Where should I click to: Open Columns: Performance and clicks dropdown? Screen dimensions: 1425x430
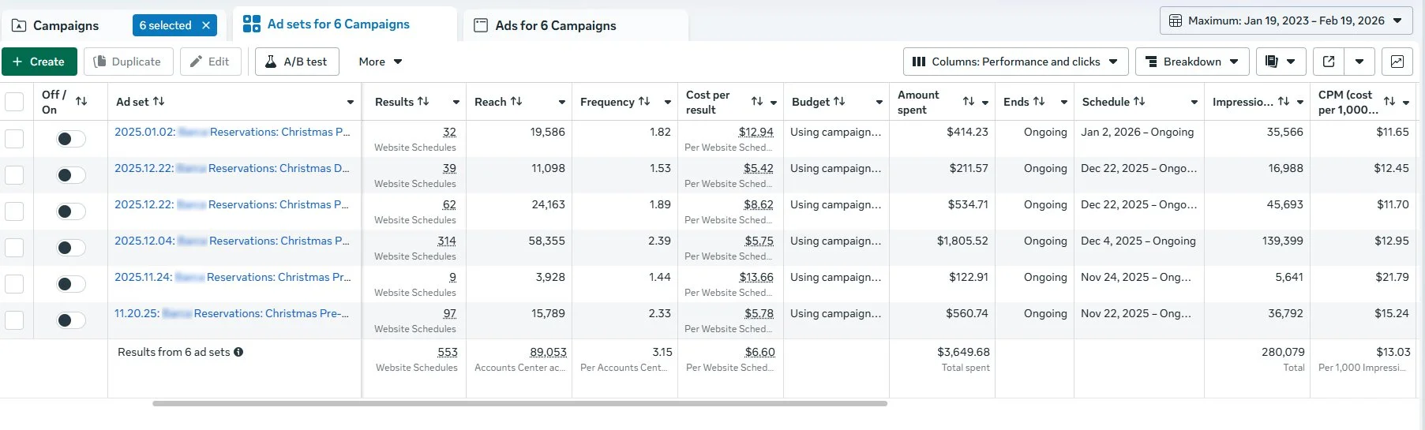[x=1014, y=62]
